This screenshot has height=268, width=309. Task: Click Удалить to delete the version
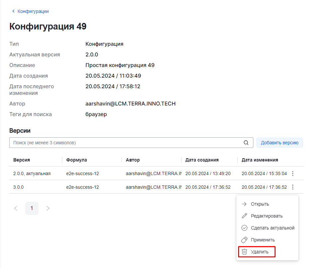(259, 252)
